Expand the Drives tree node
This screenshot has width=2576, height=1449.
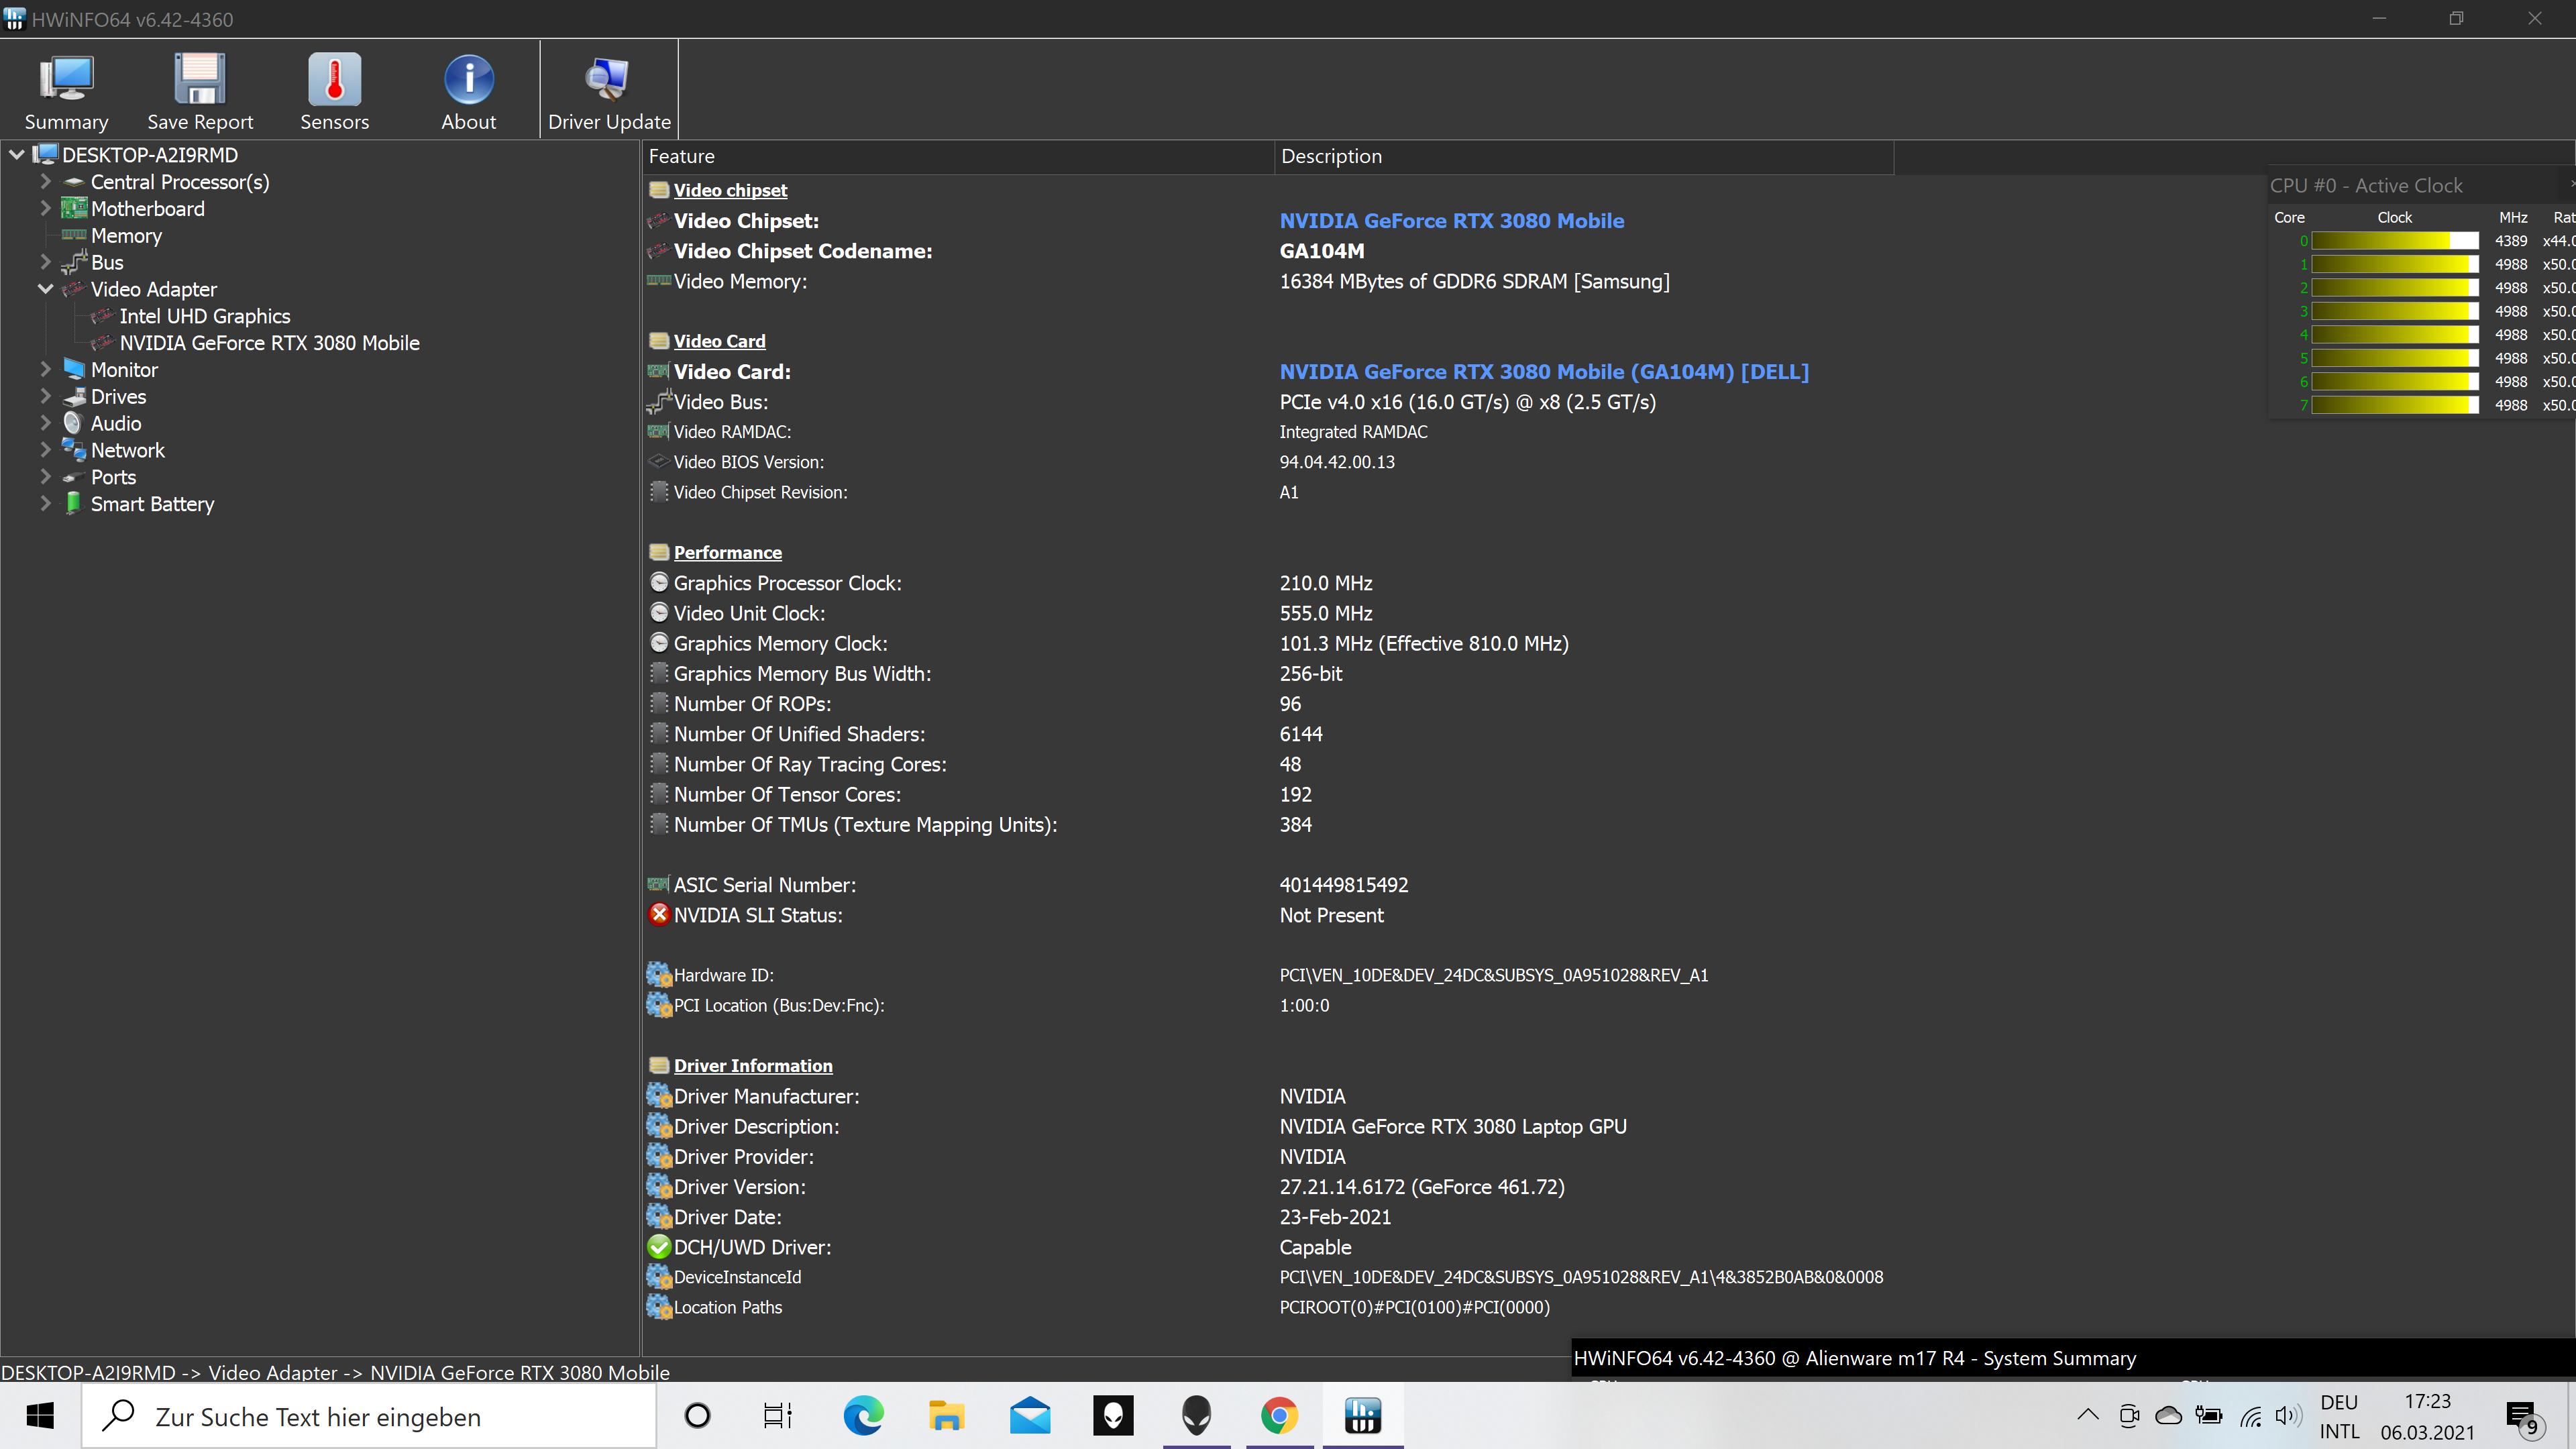click(x=45, y=397)
